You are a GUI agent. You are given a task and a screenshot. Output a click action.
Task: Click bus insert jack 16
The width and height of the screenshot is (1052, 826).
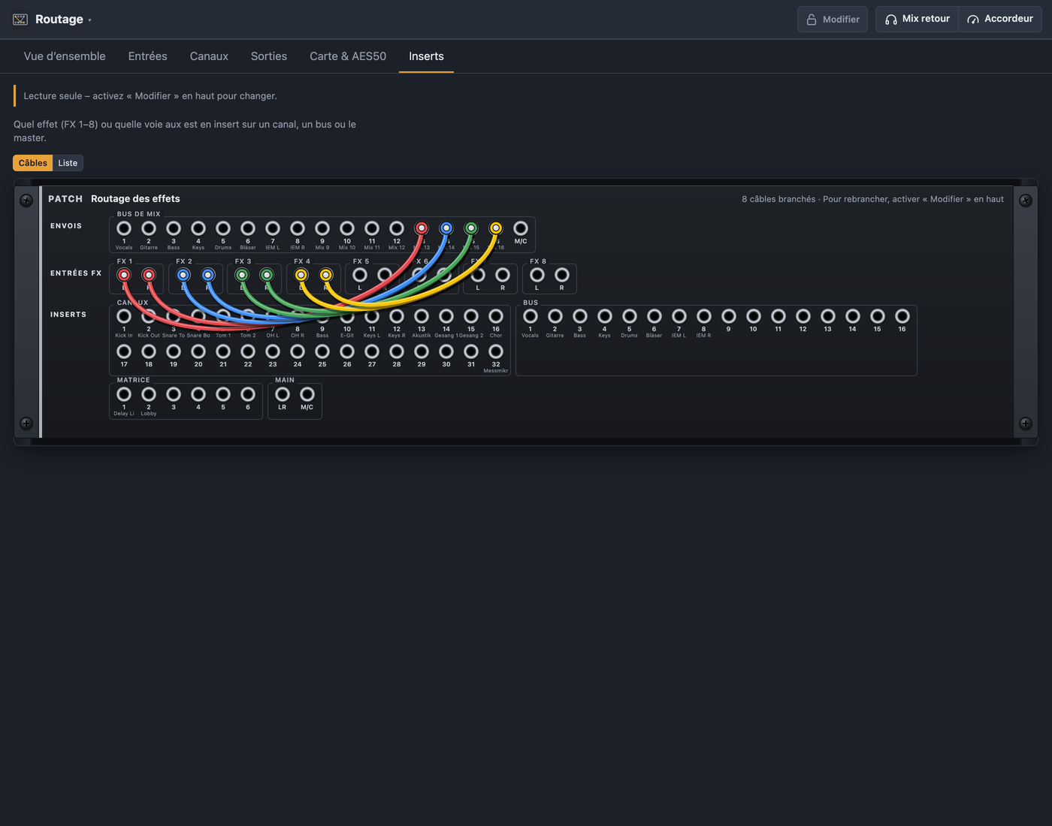coord(902,316)
